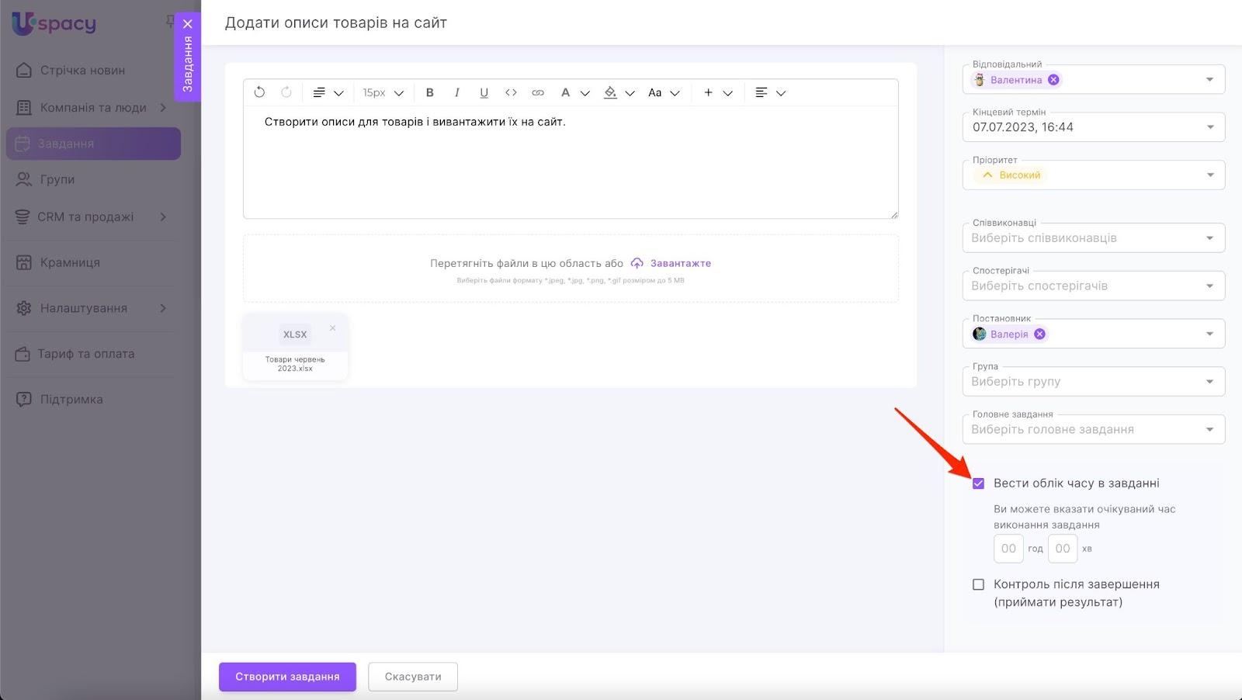
Task: Open 'Стрічка новин' in the sidebar
Action: [x=93, y=70]
